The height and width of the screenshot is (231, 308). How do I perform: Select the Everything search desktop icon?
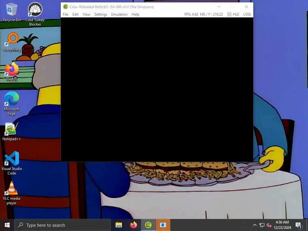point(12,42)
